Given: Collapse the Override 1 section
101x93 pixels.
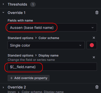Looking at the screenshot, I should click(x=3, y=12).
